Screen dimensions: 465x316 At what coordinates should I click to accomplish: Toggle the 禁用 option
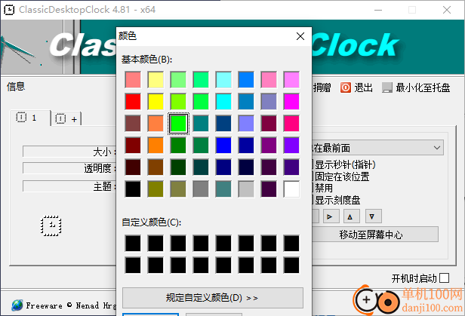323,188
